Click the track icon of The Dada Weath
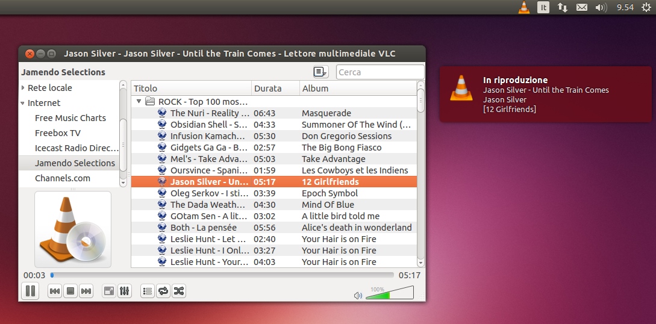The width and height of the screenshot is (656, 324). 162,204
